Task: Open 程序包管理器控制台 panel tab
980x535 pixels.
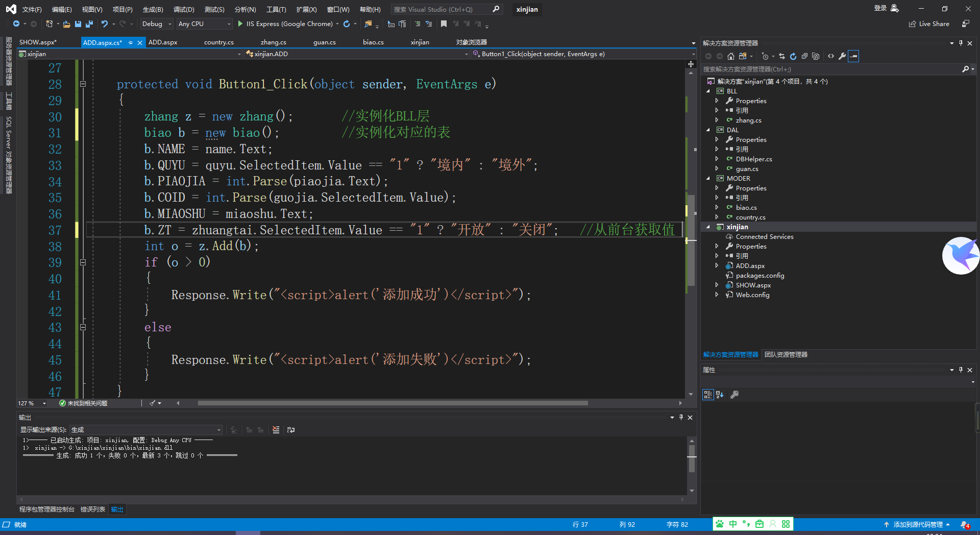Action: pyautogui.click(x=47, y=509)
